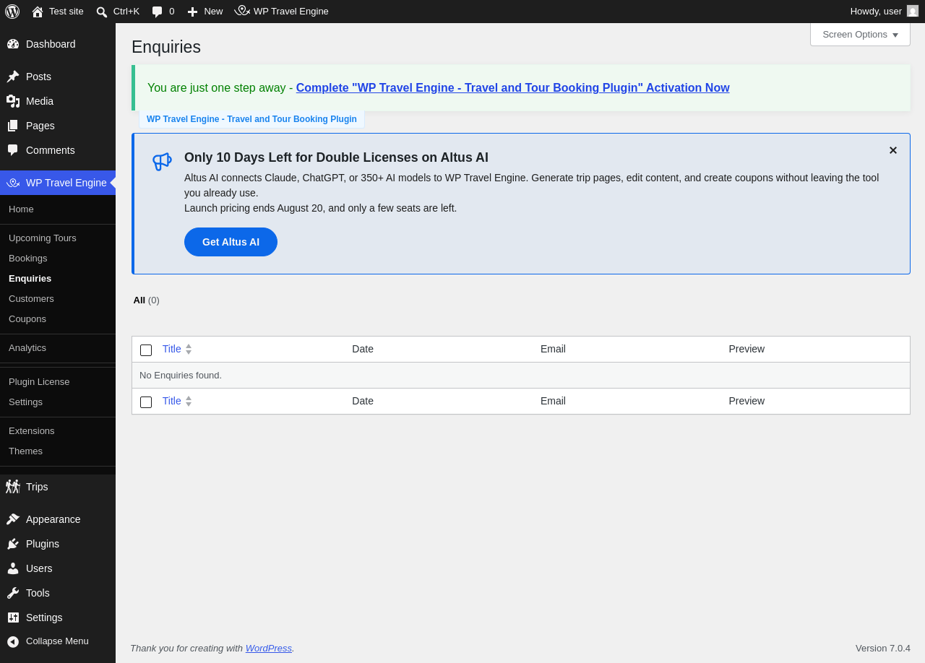Open the Plugins plug icon
Viewport: 925px width, 663px height.
(x=13, y=544)
